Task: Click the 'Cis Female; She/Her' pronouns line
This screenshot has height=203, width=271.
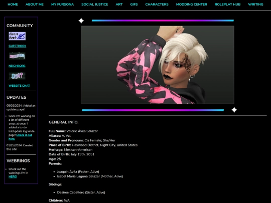Action: tap(82, 140)
